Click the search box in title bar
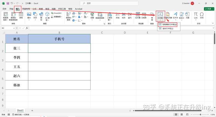The image size is (216, 117). click(x=109, y=3)
